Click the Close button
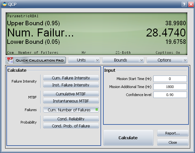The image size is (195, 153). click(x=172, y=142)
